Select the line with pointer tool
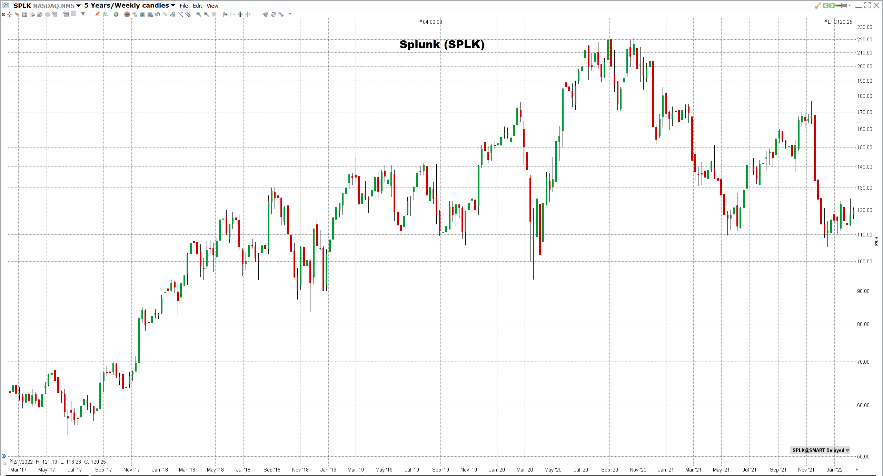 (135, 14)
